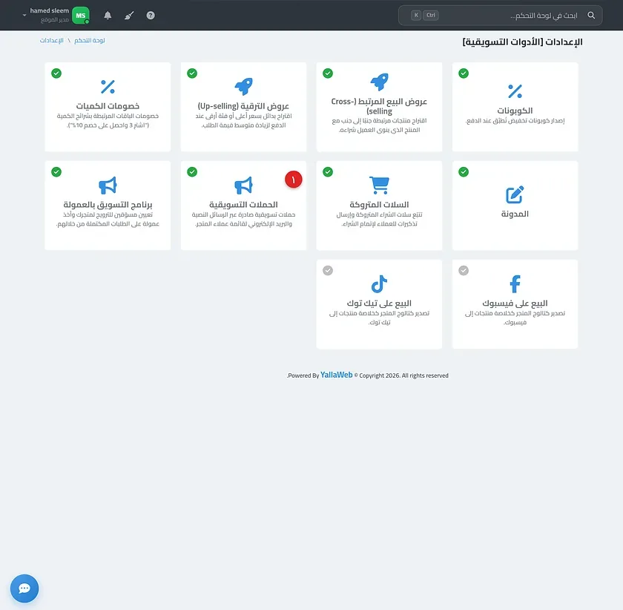Open خصومات الكميات title
623x610 pixels.
click(x=108, y=106)
